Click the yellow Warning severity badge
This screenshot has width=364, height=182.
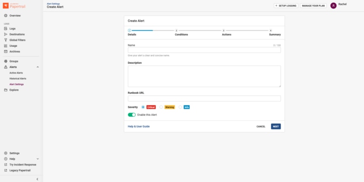tap(170, 107)
